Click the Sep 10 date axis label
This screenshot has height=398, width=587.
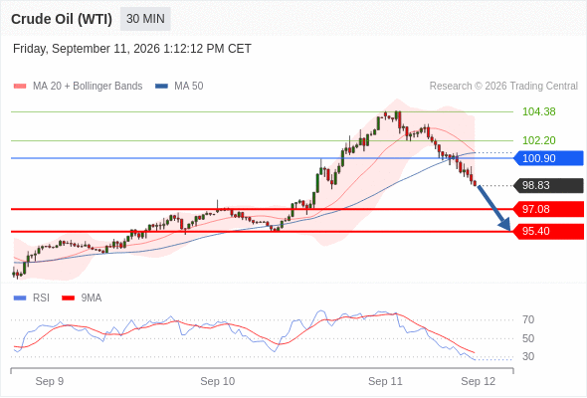click(x=218, y=381)
